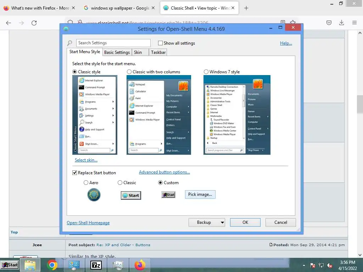Expand the Backup dropdown arrow
363x272 pixels.
pyautogui.click(x=222, y=222)
